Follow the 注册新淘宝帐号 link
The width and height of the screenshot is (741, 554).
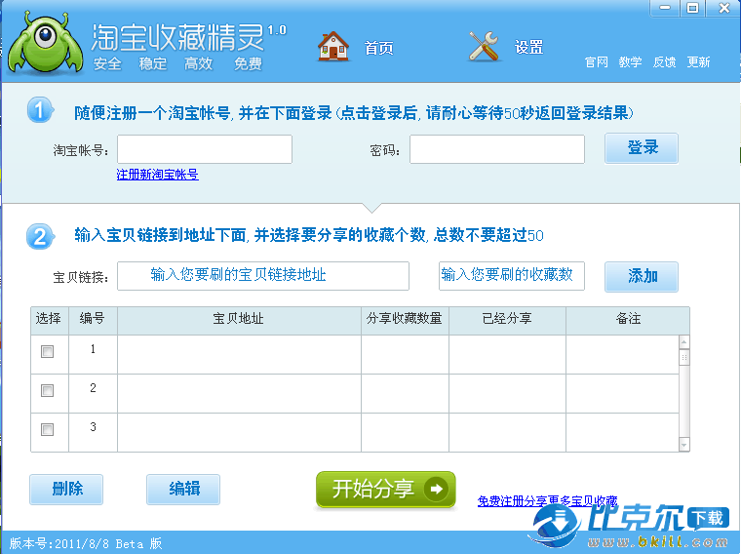point(157,175)
